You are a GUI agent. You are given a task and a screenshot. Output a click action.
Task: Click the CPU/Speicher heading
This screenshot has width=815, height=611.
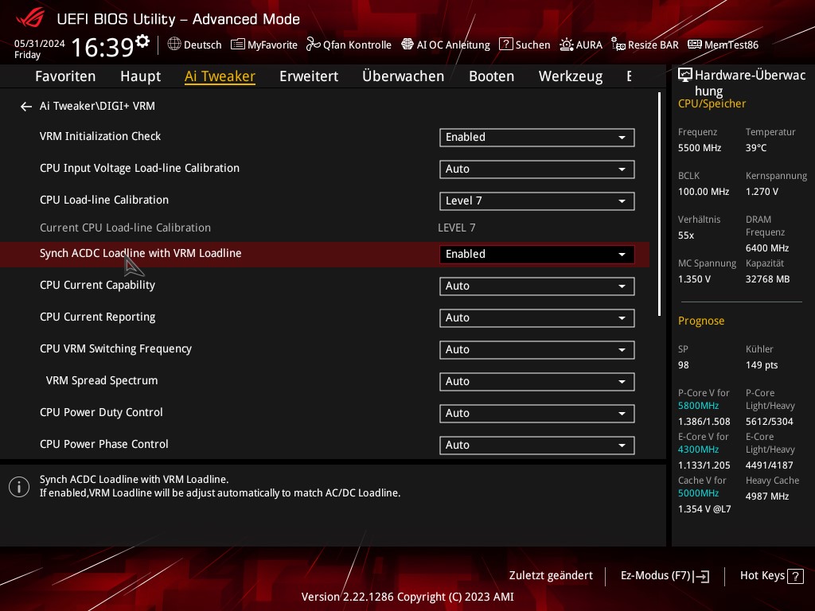pyautogui.click(x=712, y=104)
